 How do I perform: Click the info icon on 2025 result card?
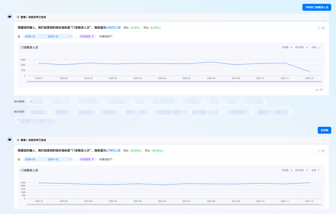[x=319, y=28]
